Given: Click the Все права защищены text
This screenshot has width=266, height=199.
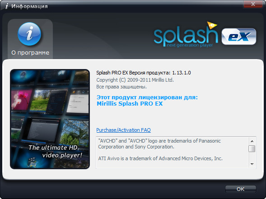Looking at the screenshot, I should tap(121, 87).
